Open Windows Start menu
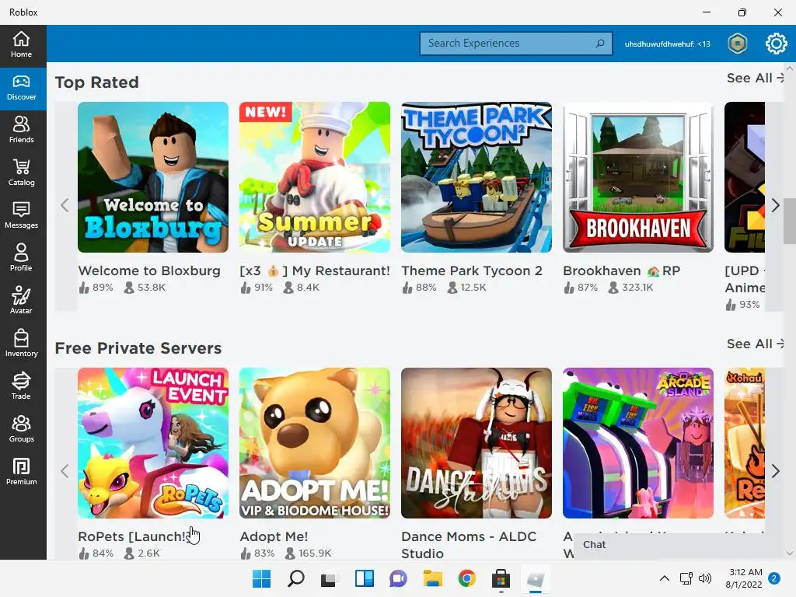This screenshot has height=597, width=796. [262, 578]
